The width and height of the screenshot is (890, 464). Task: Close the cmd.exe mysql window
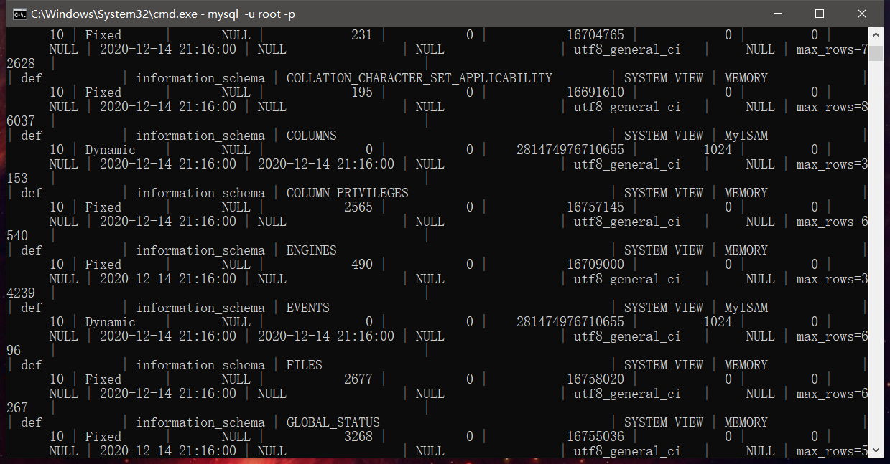coord(862,14)
